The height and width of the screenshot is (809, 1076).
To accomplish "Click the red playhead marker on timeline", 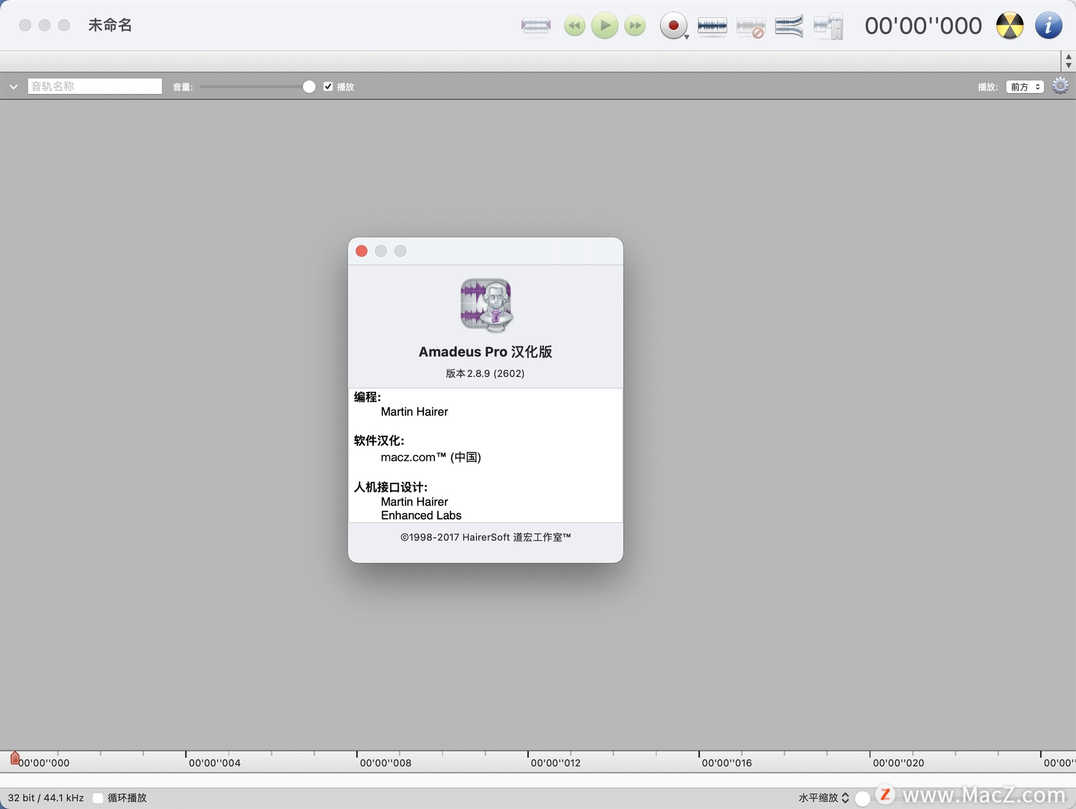I will click(x=15, y=758).
